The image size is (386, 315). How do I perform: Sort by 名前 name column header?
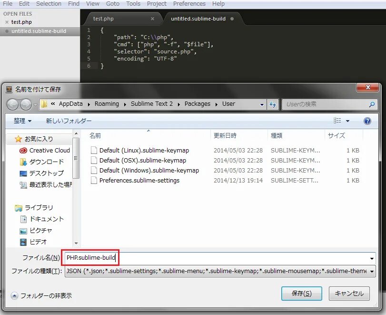pyautogui.click(x=95, y=135)
